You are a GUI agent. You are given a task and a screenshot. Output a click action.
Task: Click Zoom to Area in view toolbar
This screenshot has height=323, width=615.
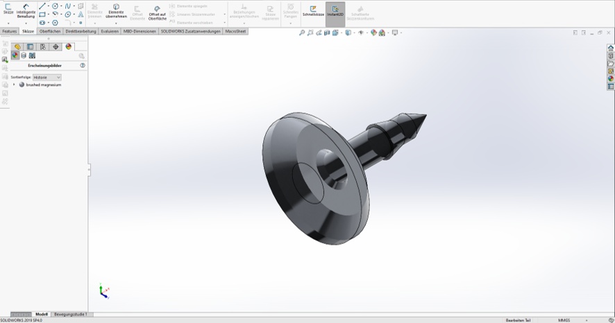(310, 33)
